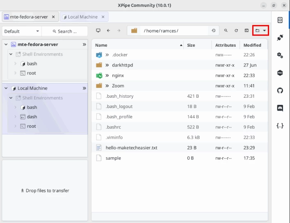Click the Zoom folder icon
Viewport: 290px width, 223px height.
[x=99, y=86]
